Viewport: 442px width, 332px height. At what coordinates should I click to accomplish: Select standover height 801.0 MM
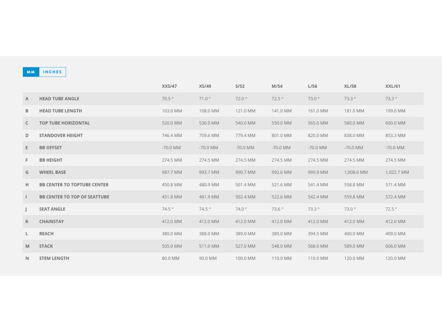(281, 135)
